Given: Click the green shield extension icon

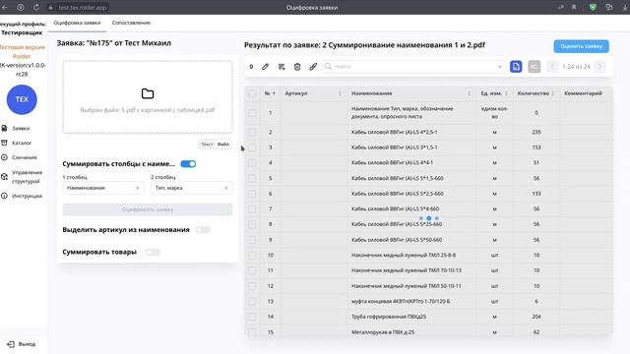Looking at the screenshot, I should [x=593, y=7].
